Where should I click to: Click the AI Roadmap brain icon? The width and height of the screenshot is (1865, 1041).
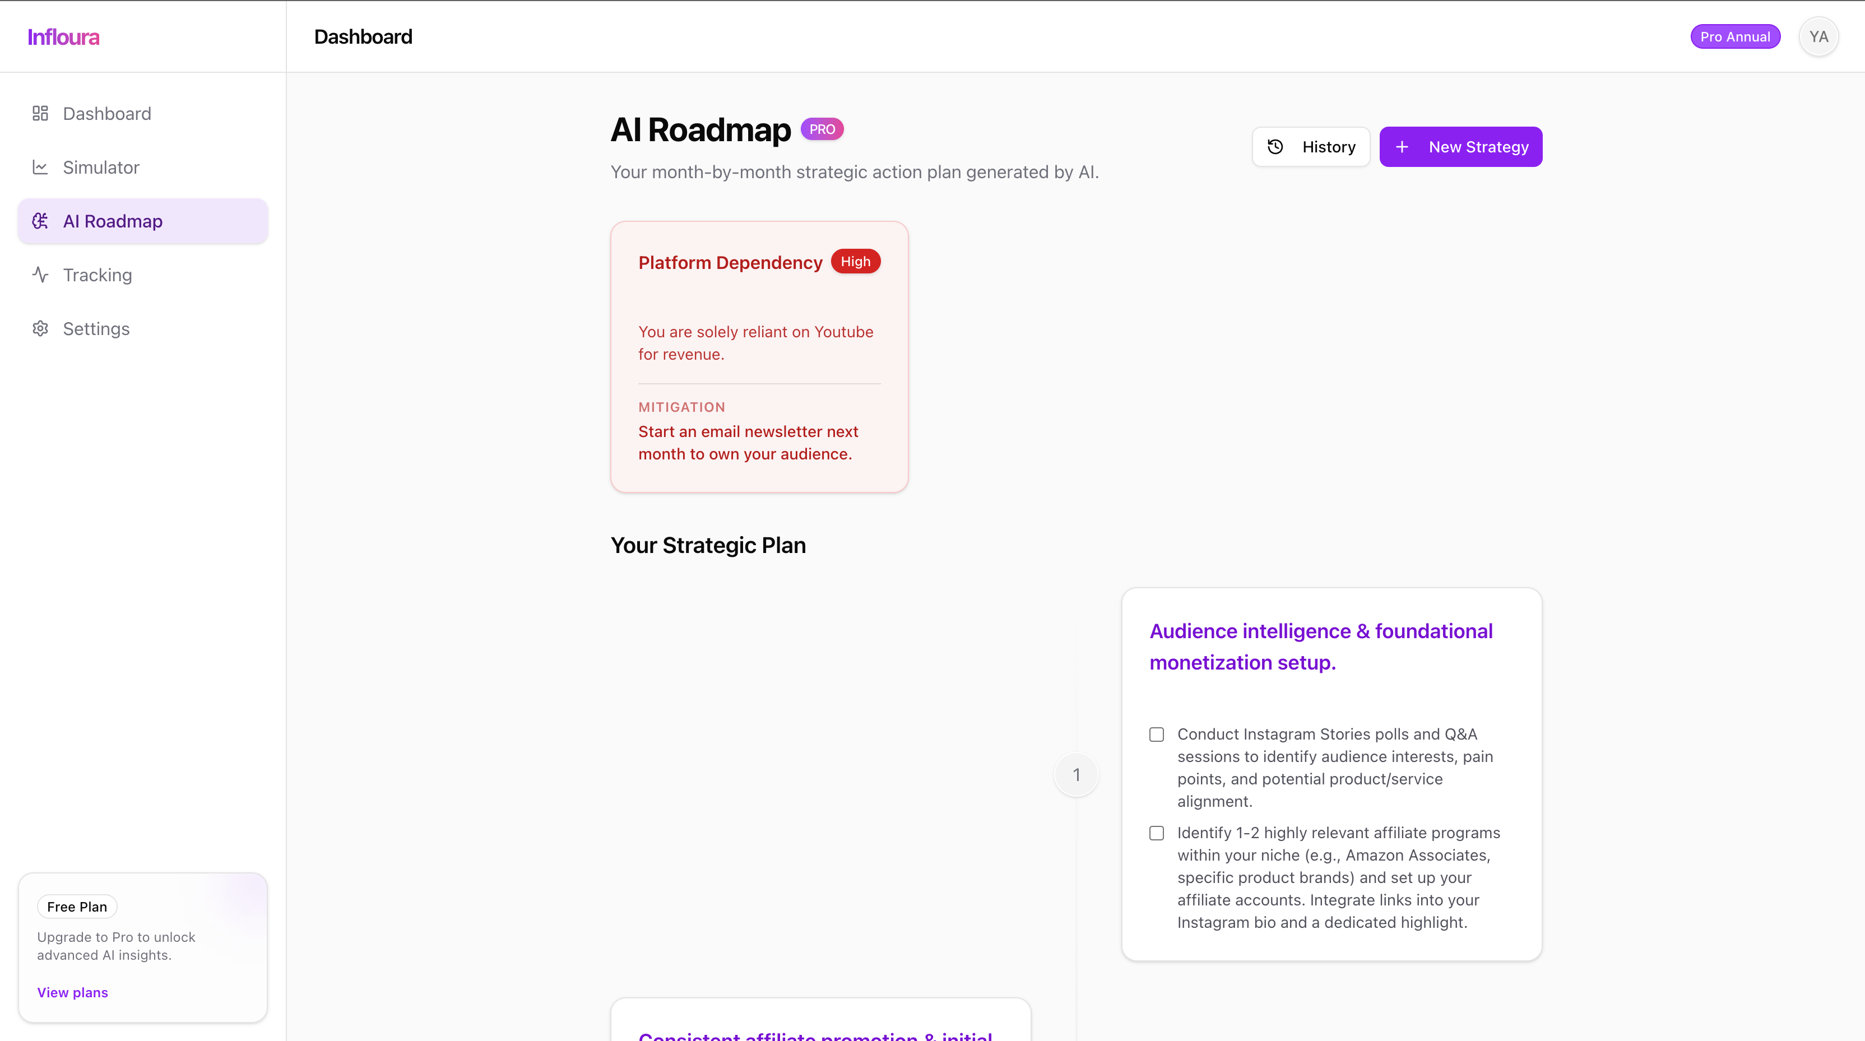[x=40, y=221]
